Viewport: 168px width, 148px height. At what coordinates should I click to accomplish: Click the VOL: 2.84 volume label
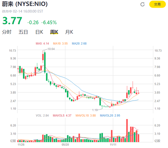tap(42, 116)
